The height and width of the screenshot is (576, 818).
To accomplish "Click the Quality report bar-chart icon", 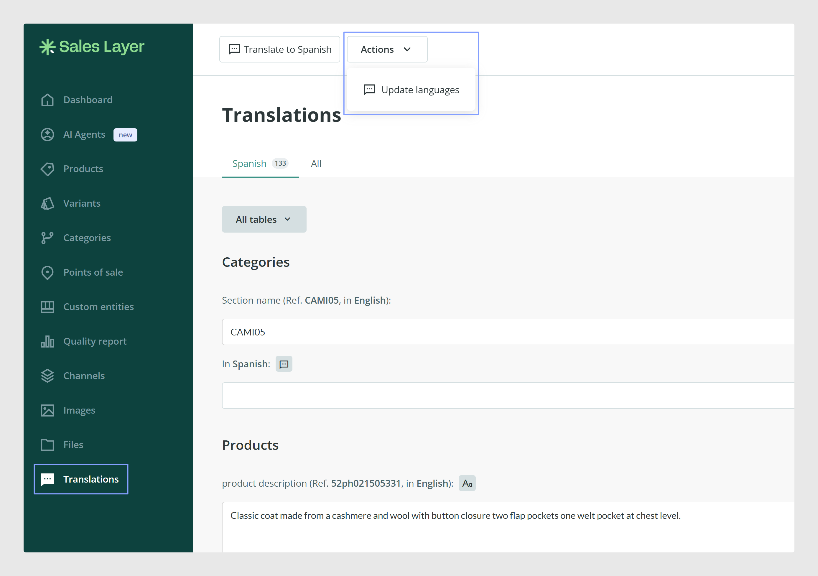I will tap(47, 342).
